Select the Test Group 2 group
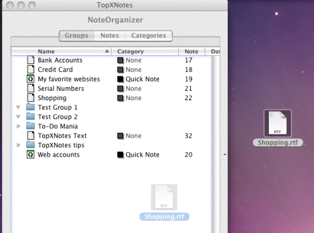Viewport: 314px width, 233px height. tap(58, 116)
